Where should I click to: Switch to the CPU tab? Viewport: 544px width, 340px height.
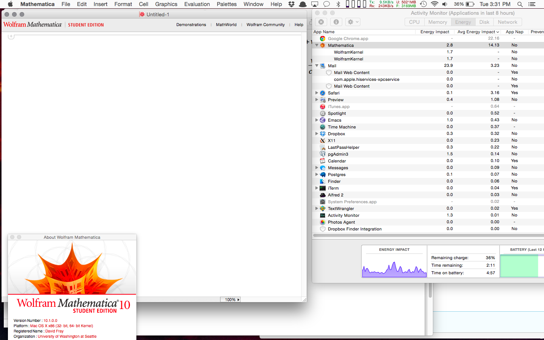coord(414,22)
